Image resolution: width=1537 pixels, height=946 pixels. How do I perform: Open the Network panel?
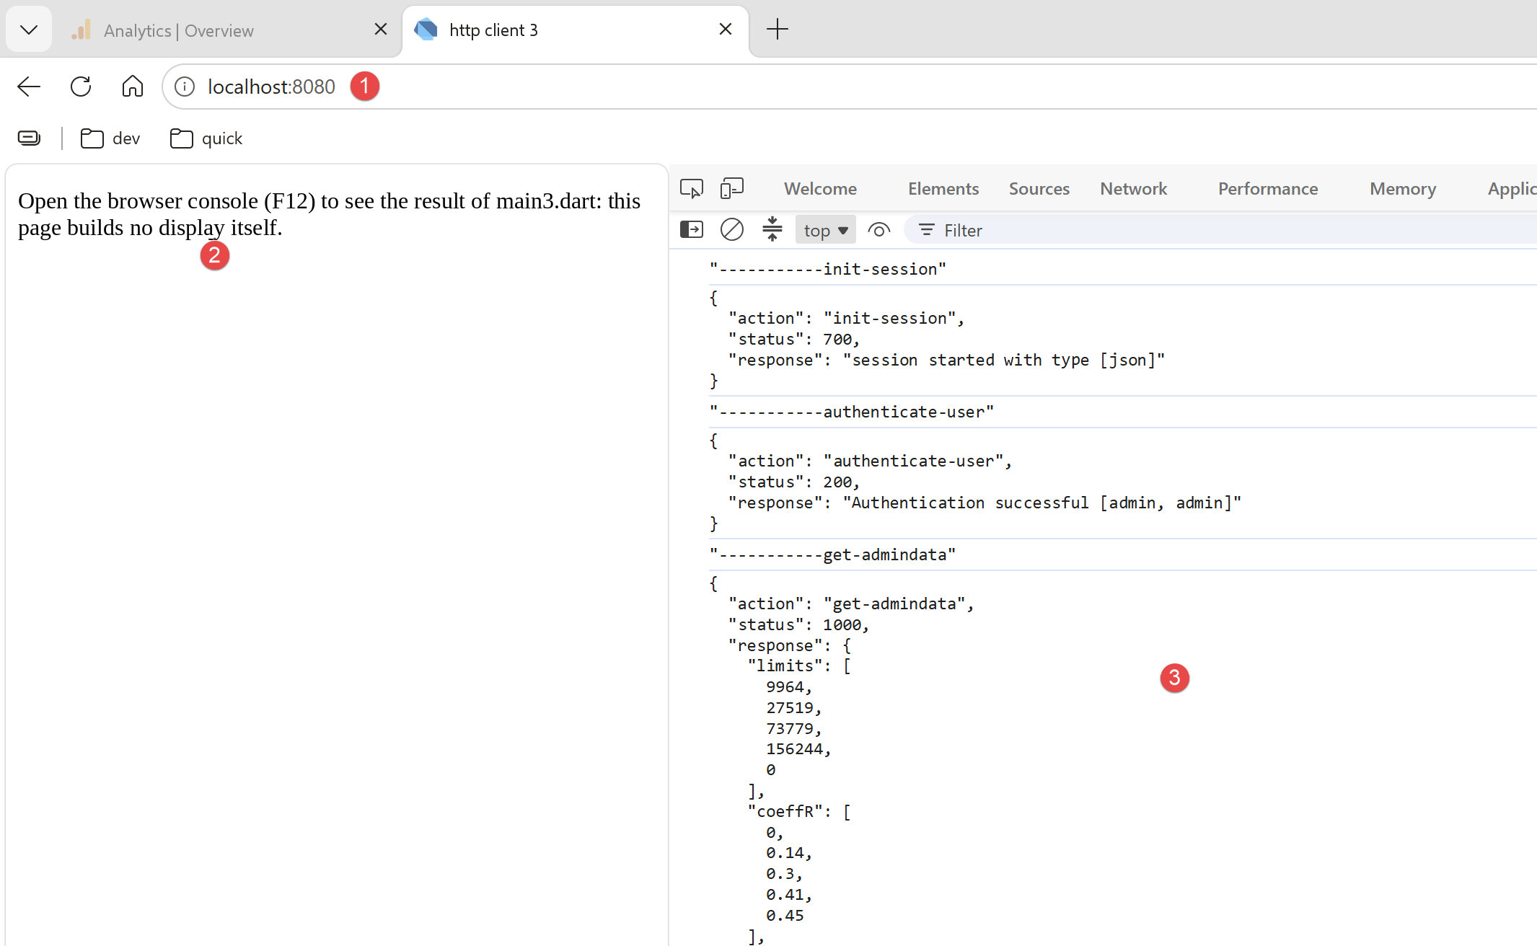(x=1133, y=189)
